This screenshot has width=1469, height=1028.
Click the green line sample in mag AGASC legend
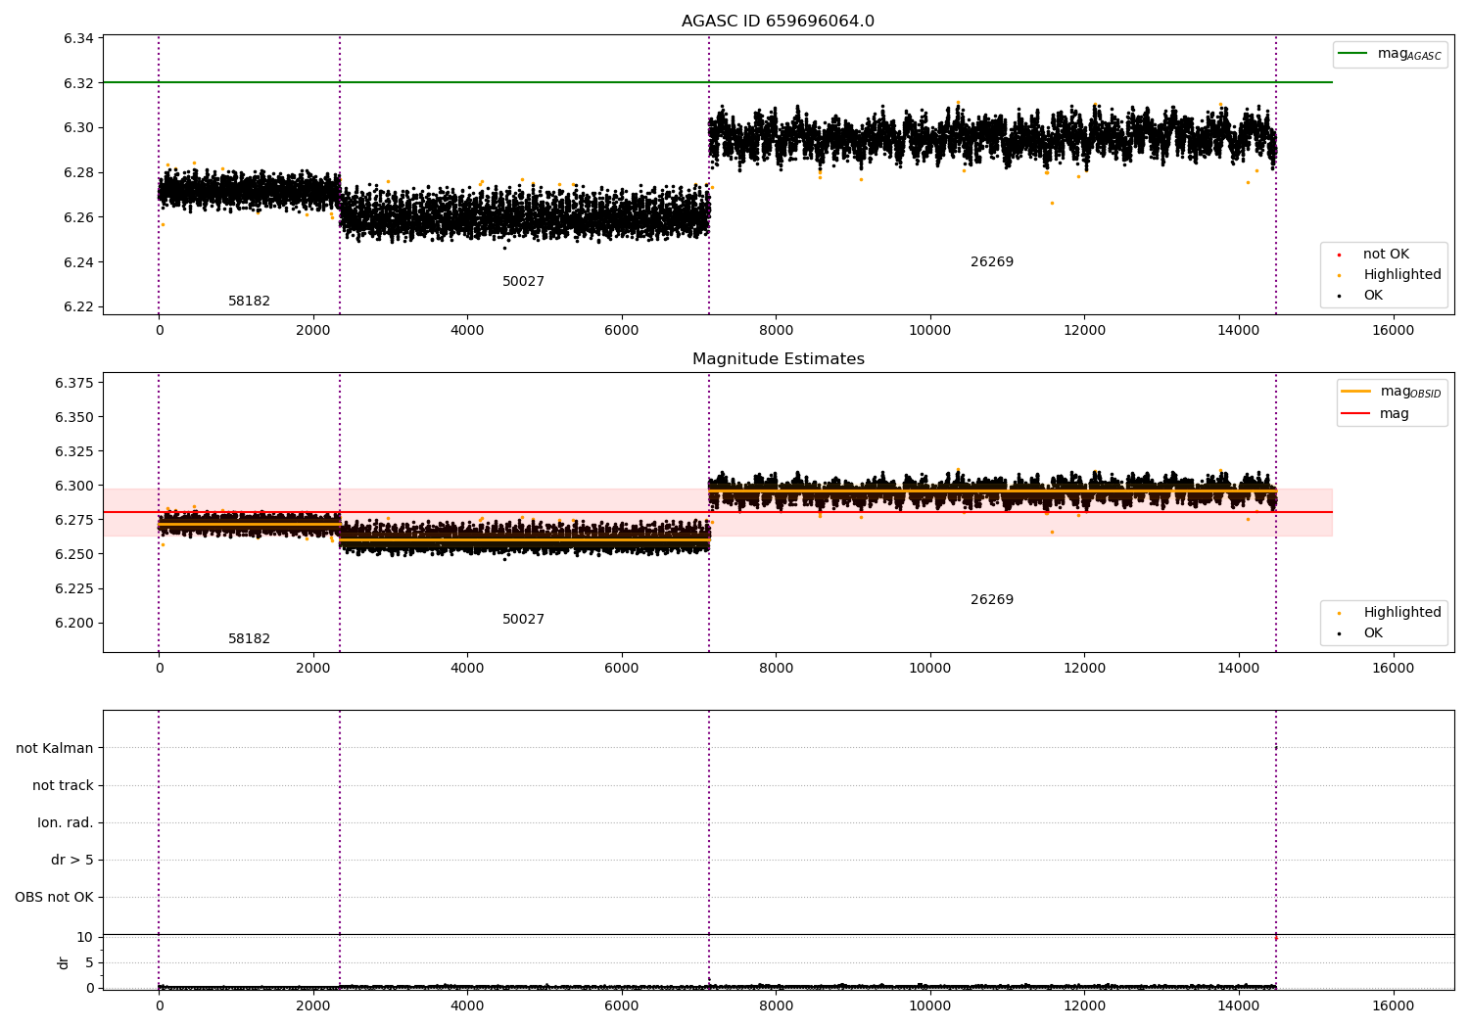1352,53
